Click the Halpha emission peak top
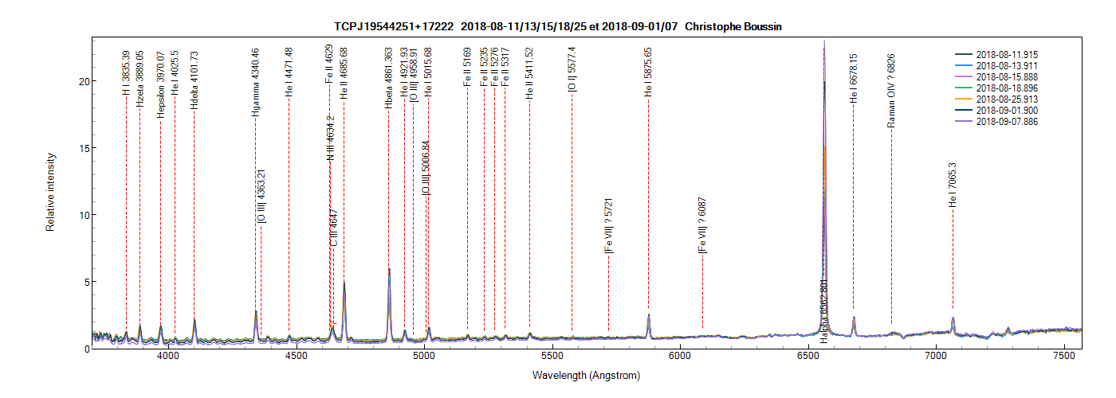The width and height of the screenshot is (1116, 398). (824, 42)
